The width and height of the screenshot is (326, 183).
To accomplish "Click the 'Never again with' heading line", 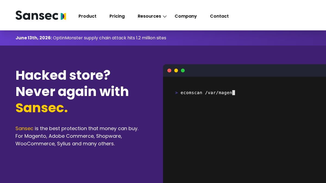I will [72, 91].
